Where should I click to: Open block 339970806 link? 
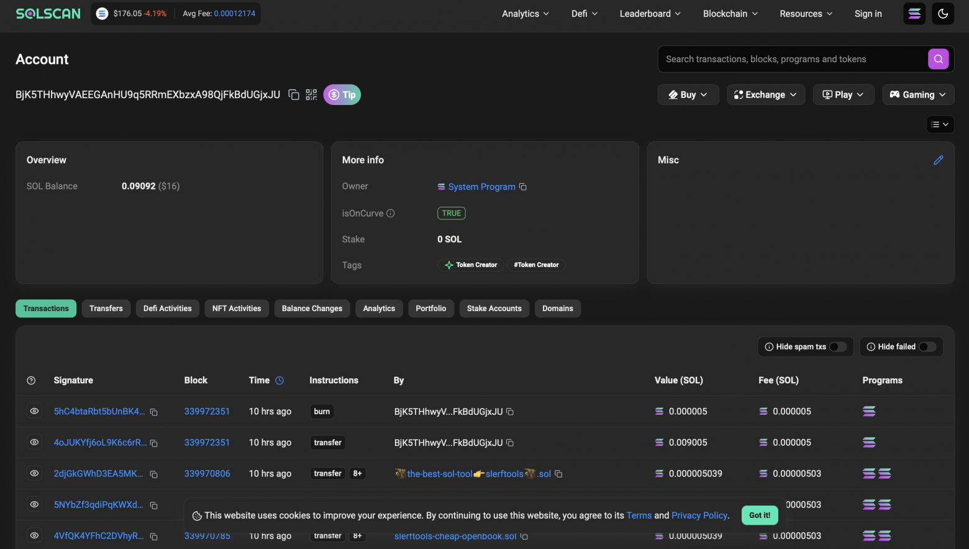click(207, 474)
